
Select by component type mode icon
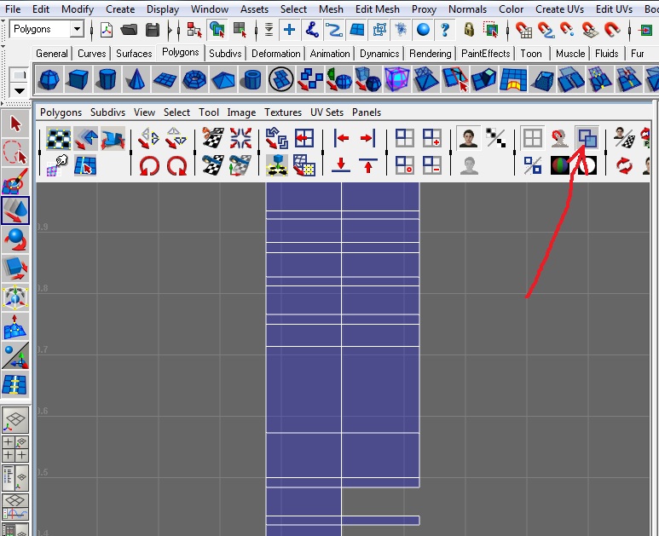tap(240, 30)
